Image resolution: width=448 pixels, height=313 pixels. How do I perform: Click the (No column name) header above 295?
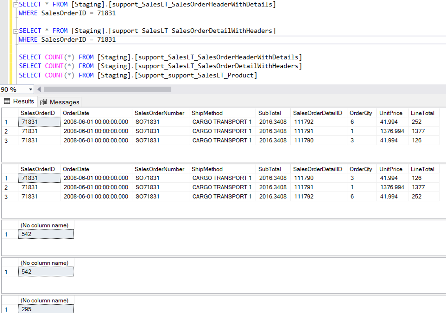pos(46,300)
